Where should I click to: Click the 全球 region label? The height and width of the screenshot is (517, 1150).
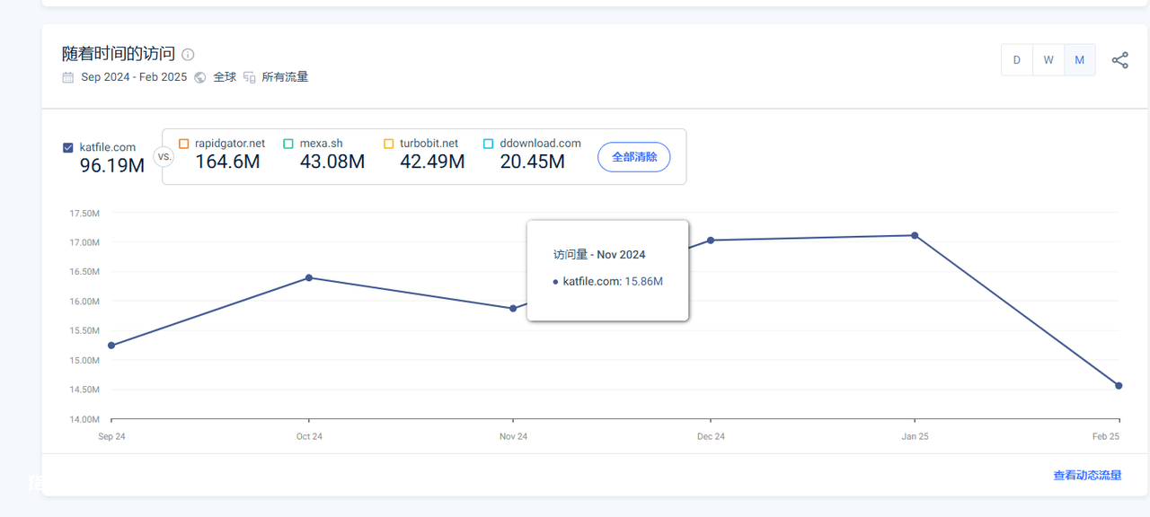[225, 77]
